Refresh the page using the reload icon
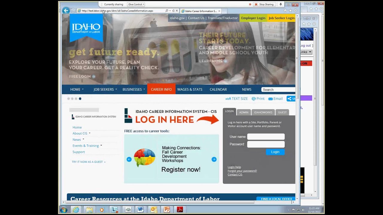 coord(173,11)
